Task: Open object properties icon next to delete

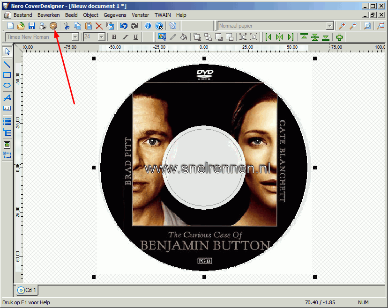Action: tap(110, 26)
